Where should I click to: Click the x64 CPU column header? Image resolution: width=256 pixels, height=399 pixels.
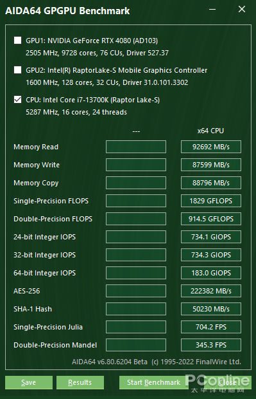coord(210,131)
